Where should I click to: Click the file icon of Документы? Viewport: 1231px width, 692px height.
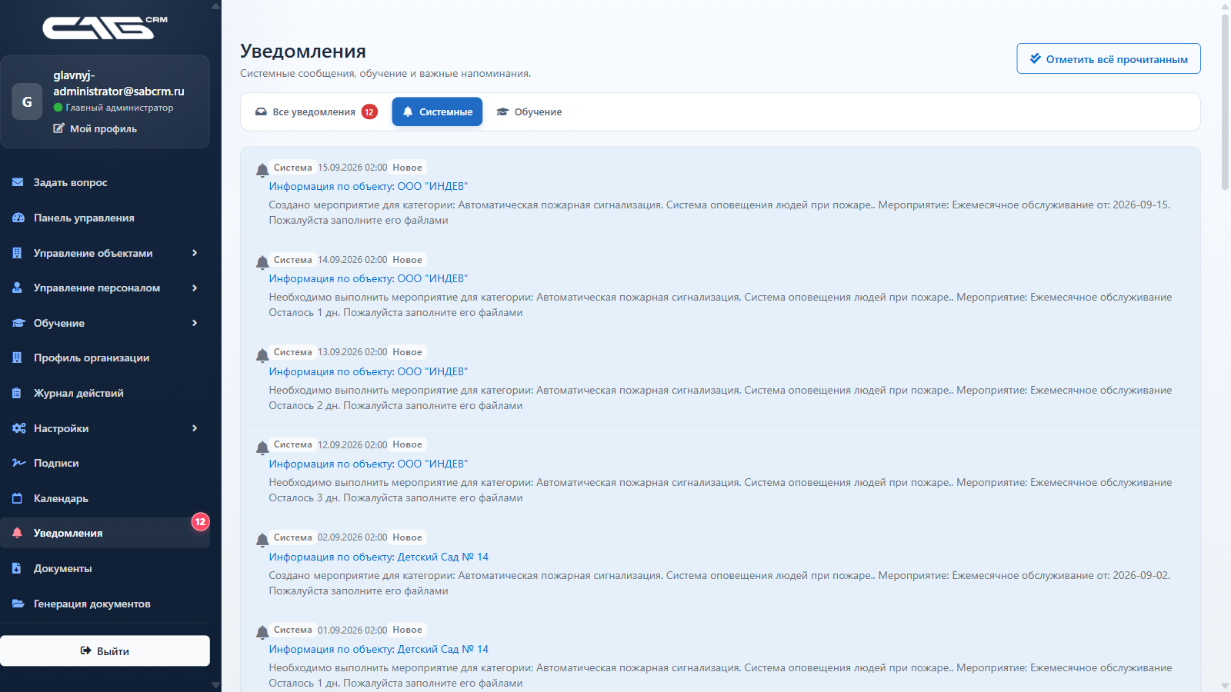pyautogui.click(x=17, y=568)
